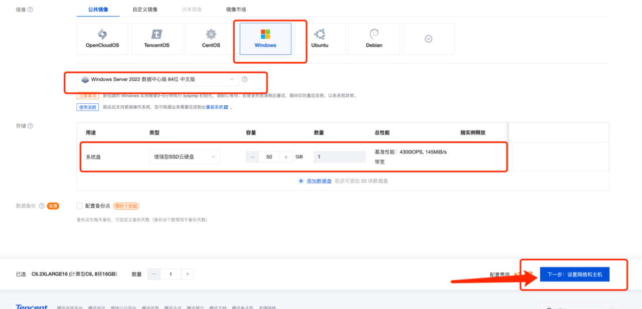
Task: Increase instance quantity with bottom plus
Action: 187,274
